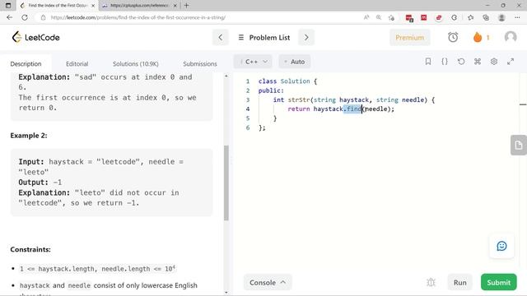Reset code to default icon
527x296 pixels.
click(461, 62)
